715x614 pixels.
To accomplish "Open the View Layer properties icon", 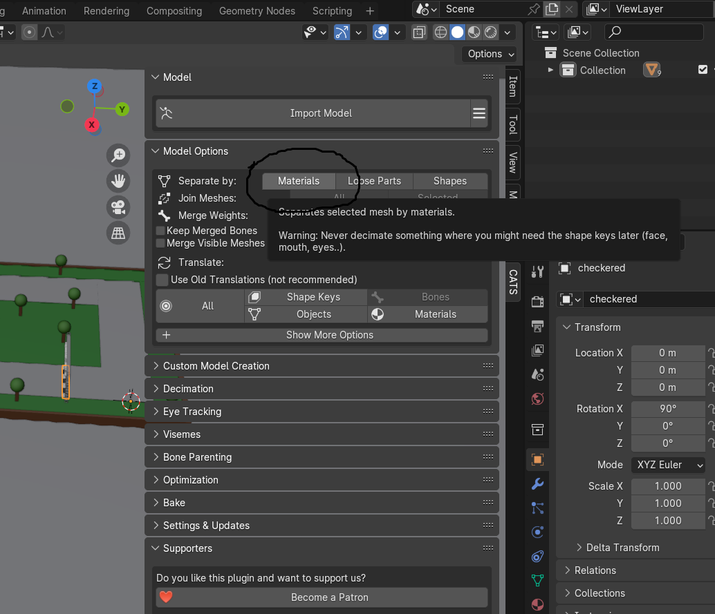I will [537, 350].
